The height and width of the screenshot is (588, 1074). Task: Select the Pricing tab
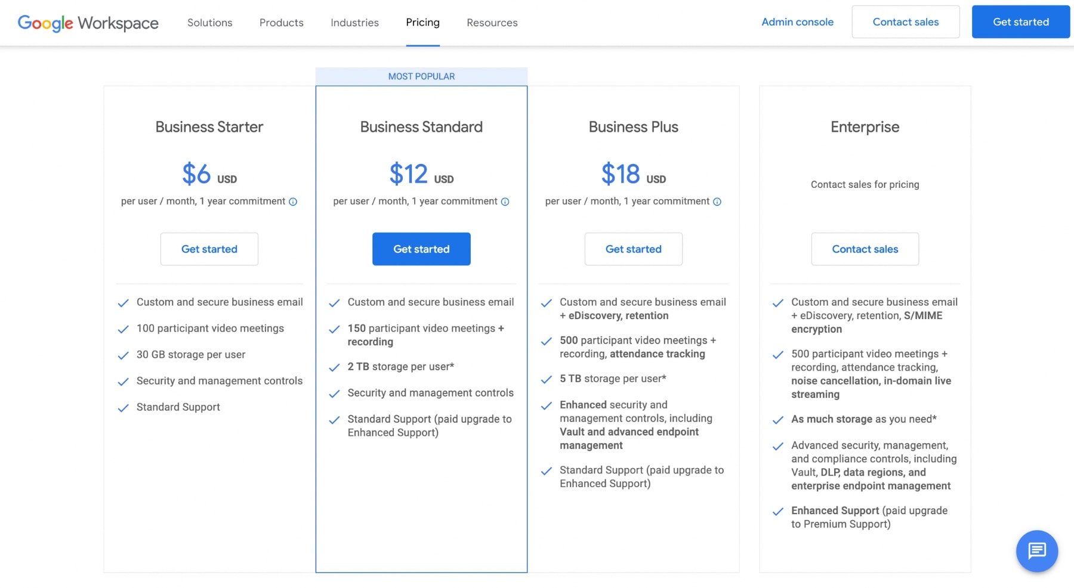423,23
